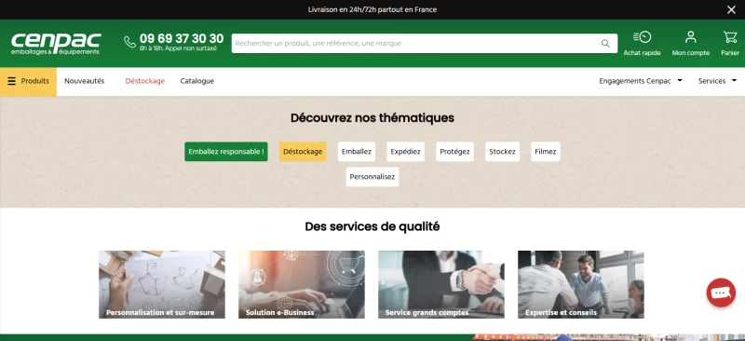Click the phone handset icon
The width and height of the screenshot is (745, 341).
pos(129,42)
